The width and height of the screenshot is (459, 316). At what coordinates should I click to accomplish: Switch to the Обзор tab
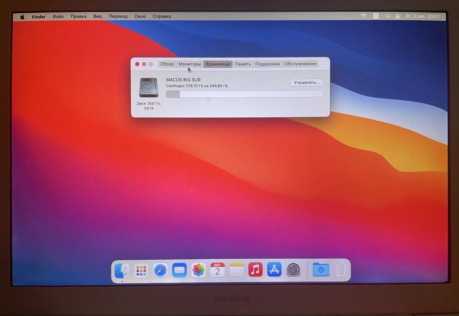(167, 64)
